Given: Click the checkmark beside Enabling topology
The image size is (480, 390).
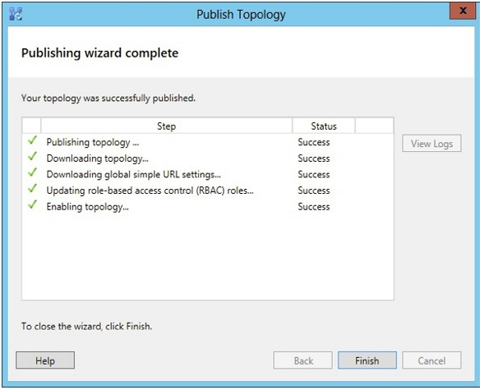Looking at the screenshot, I should [x=32, y=205].
